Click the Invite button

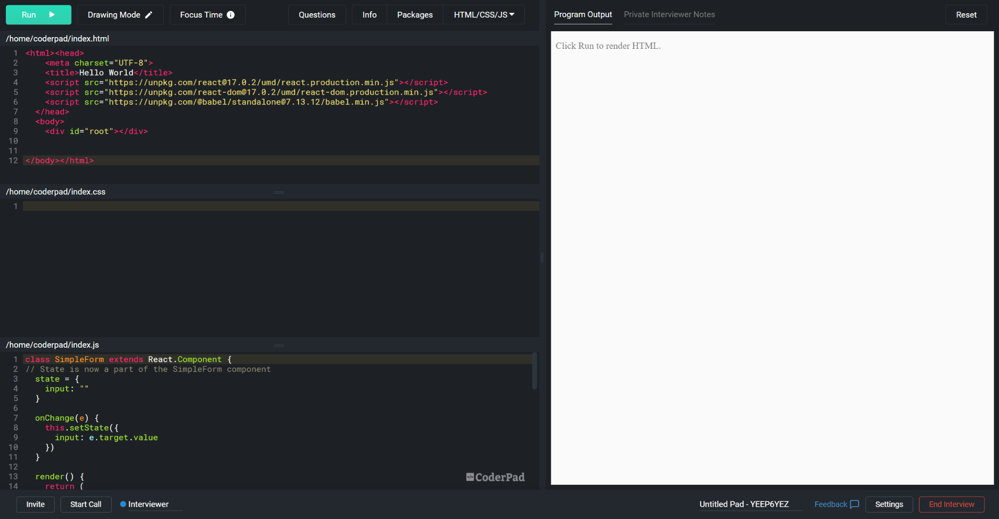(36, 504)
